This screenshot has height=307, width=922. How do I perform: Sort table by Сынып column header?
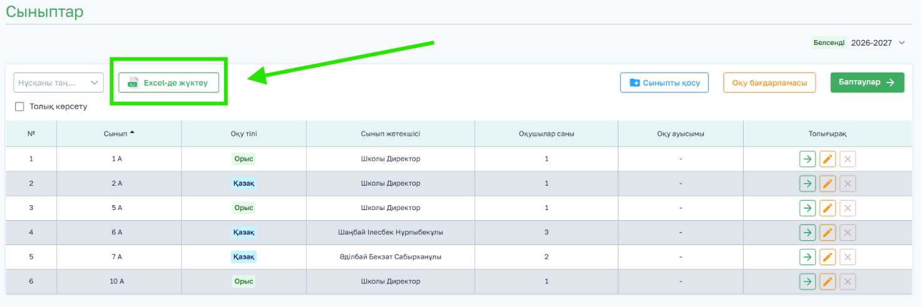(119, 134)
